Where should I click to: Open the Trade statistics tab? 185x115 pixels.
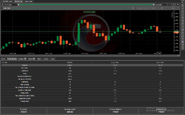[x=12, y=59]
